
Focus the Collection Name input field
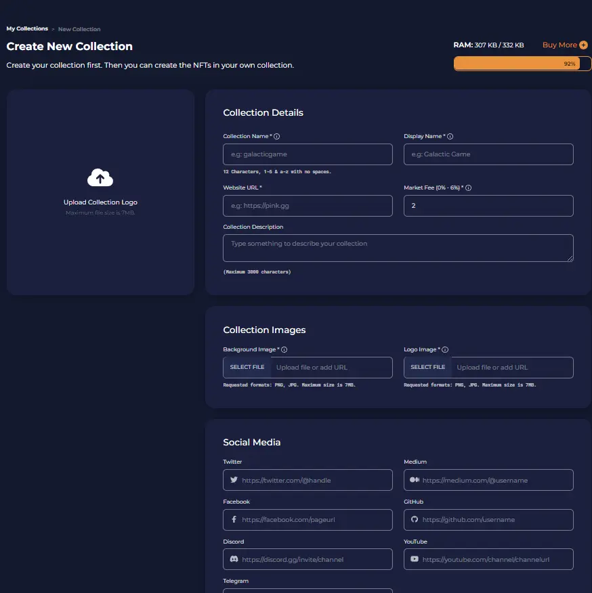pyautogui.click(x=308, y=154)
